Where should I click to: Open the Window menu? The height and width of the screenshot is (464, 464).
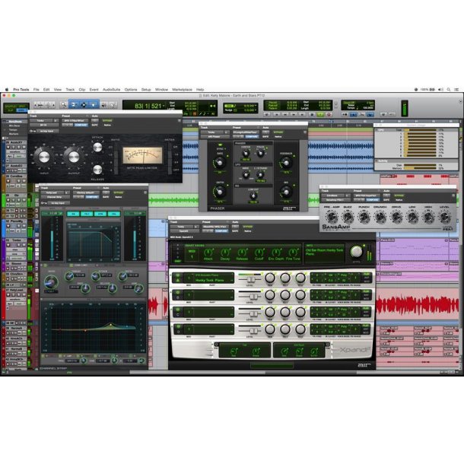pos(161,89)
